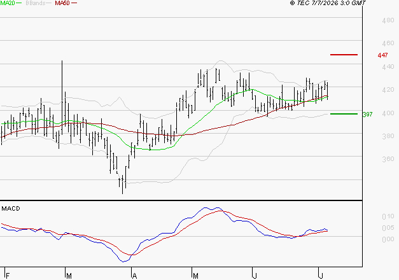The height and width of the screenshot is (280, 399).
Task: Click the dark red MA50 legend line sample
Action: [x=74, y=3]
